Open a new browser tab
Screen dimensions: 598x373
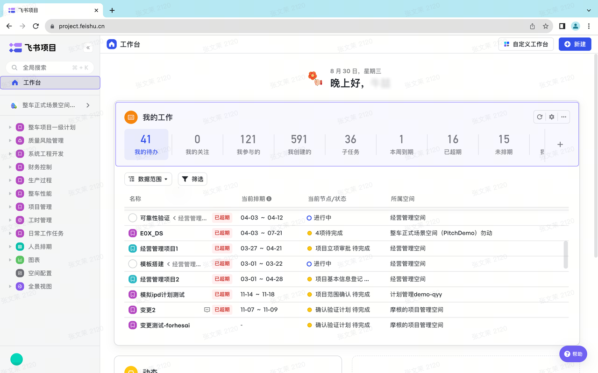[112, 10]
